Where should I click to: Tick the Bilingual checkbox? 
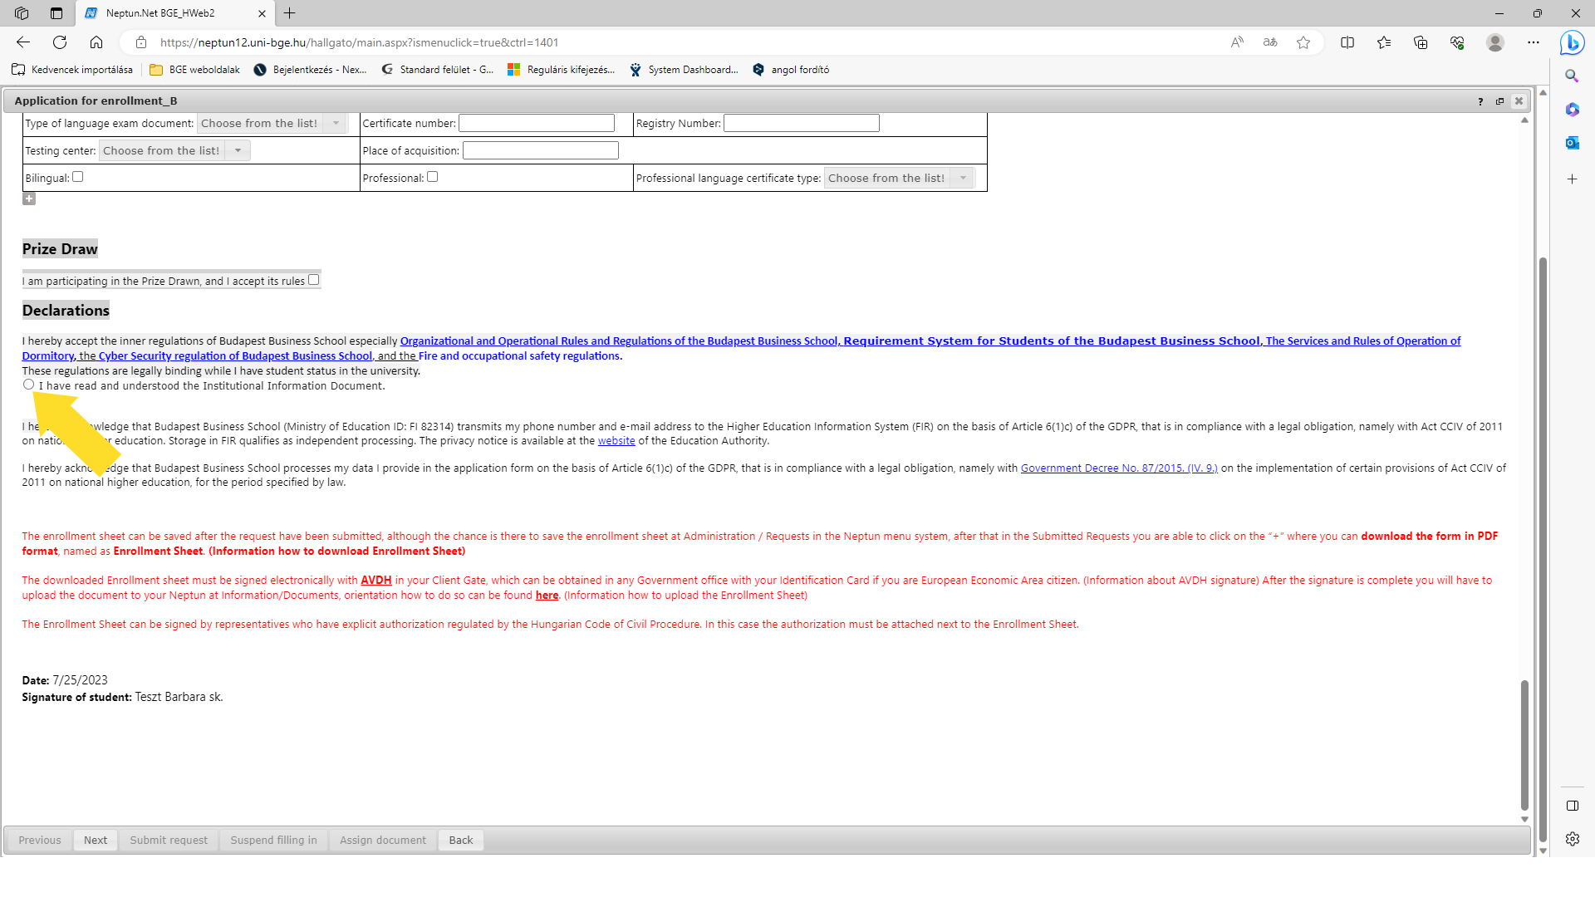point(77,177)
